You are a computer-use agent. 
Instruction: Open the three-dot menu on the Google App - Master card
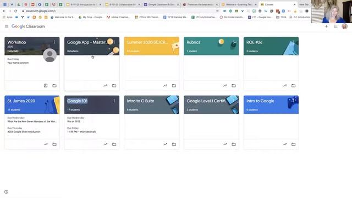pyautogui.click(x=114, y=42)
